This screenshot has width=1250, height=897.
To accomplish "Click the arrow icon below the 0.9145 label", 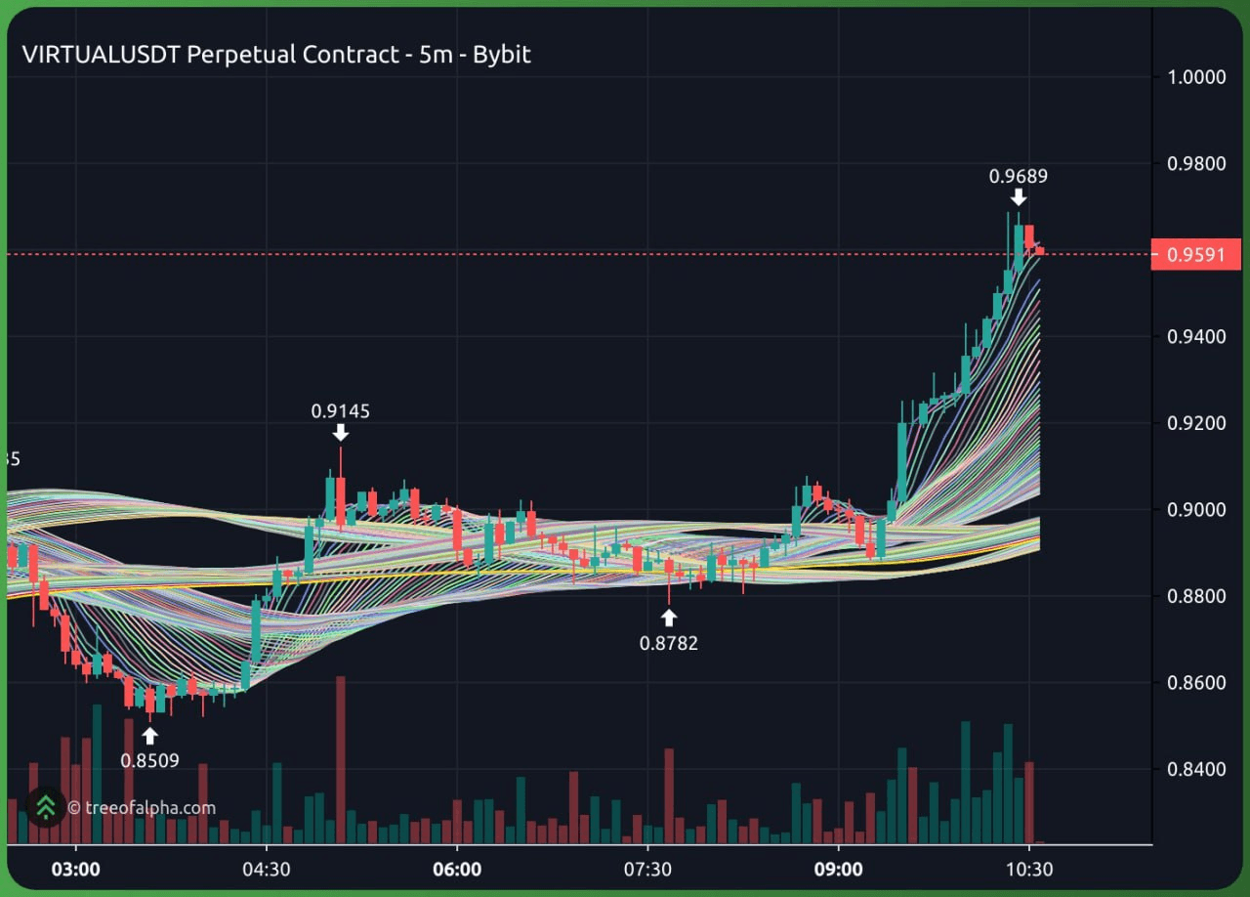I will click(x=341, y=432).
